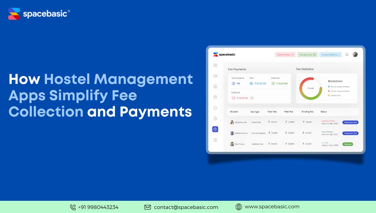Click Shambohvi roy's avatar photo
376x213 pixels.
(232, 133)
